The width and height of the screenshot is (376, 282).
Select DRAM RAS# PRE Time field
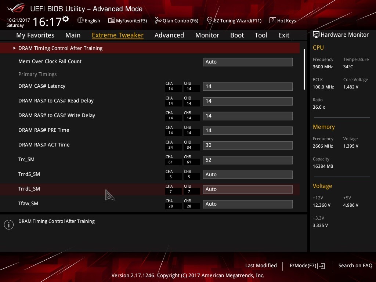(x=248, y=130)
